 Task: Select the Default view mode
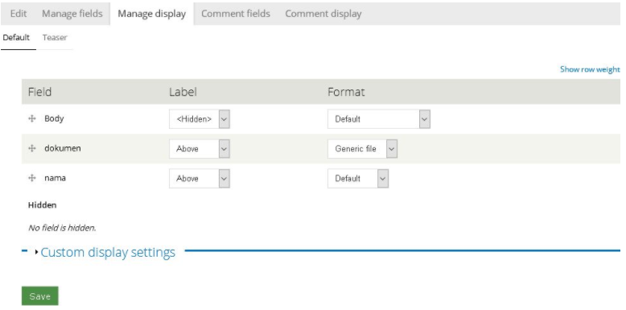pos(16,38)
